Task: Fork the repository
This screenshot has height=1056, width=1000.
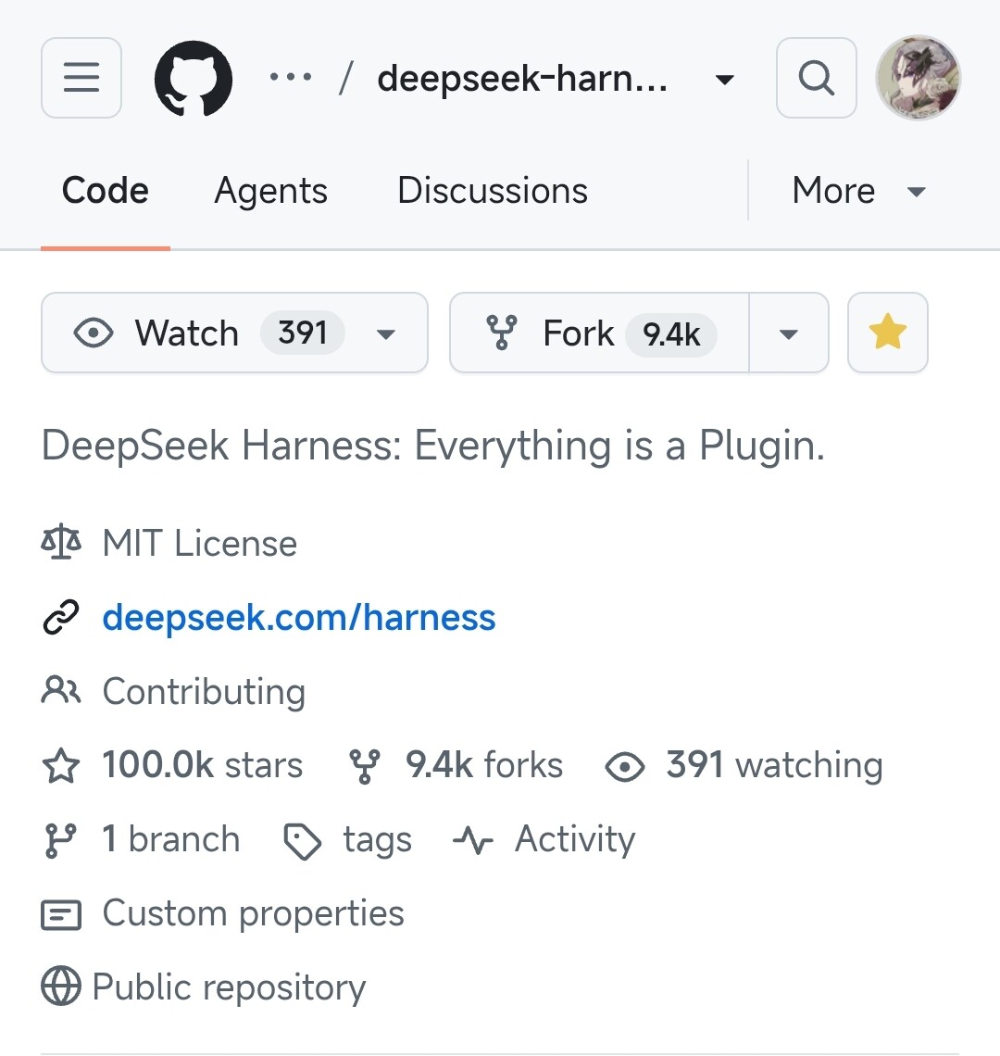Action: (x=599, y=333)
